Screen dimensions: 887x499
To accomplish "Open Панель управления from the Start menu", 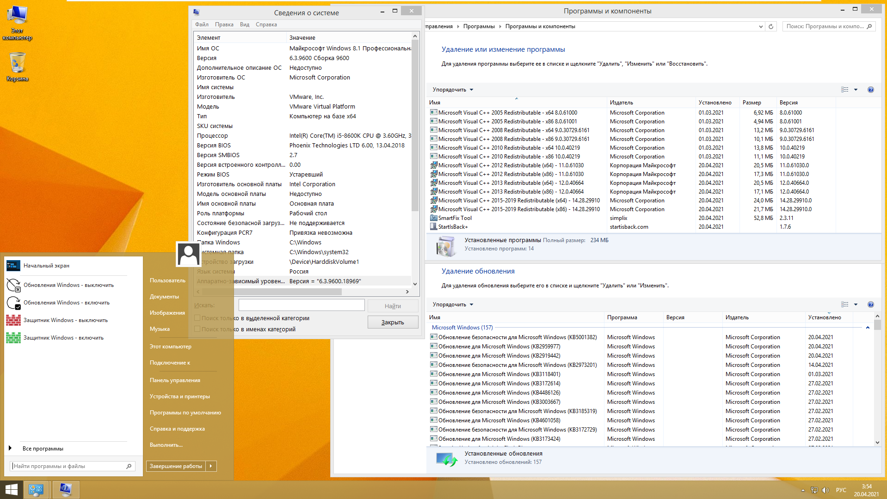I will click(175, 380).
